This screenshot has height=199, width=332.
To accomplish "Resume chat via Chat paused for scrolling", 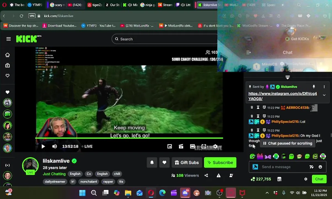I will point(288,143).
